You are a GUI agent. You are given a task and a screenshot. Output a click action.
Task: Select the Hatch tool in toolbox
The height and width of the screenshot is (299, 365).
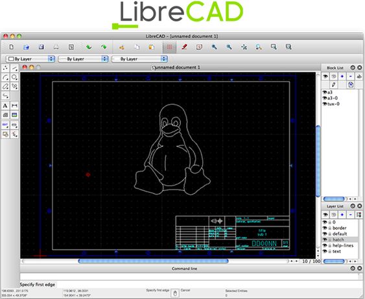coord(5,115)
